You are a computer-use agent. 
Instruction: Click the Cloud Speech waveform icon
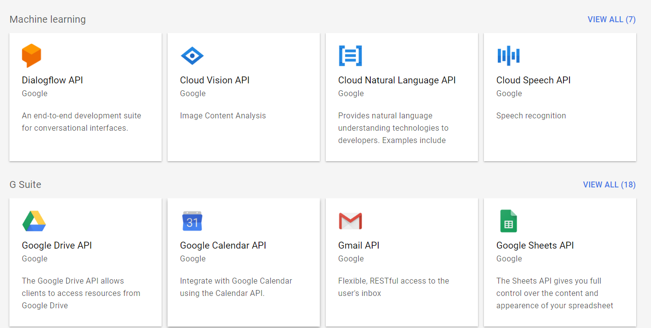click(508, 56)
